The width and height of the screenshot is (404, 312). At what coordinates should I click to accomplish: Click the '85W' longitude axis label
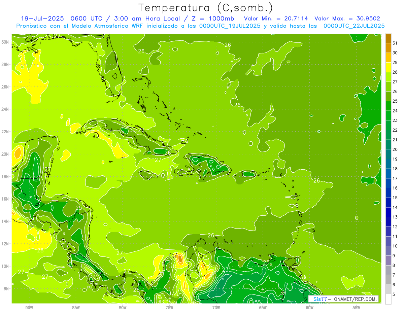tap(76, 308)
